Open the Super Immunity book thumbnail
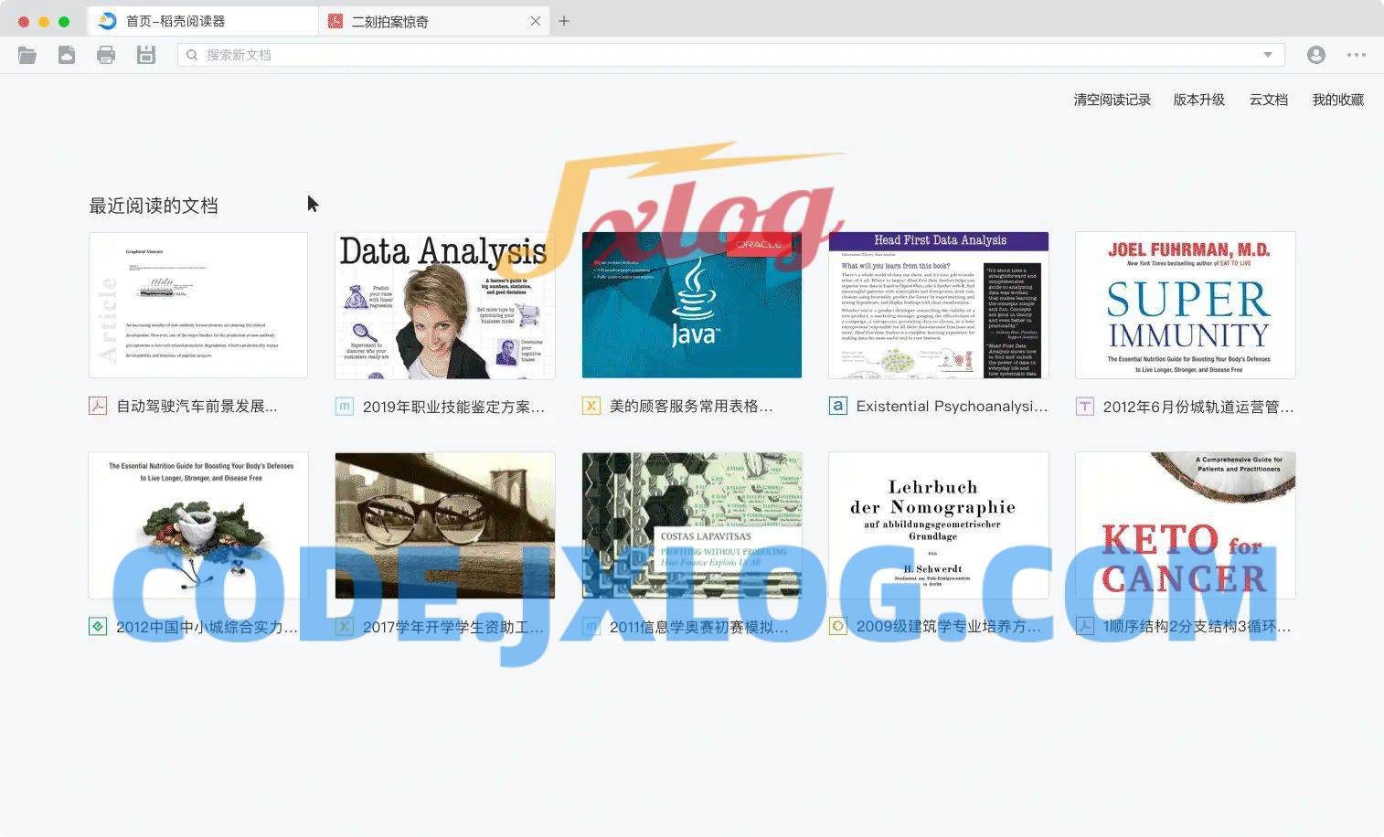The width and height of the screenshot is (1384, 837). (1185, 305)
